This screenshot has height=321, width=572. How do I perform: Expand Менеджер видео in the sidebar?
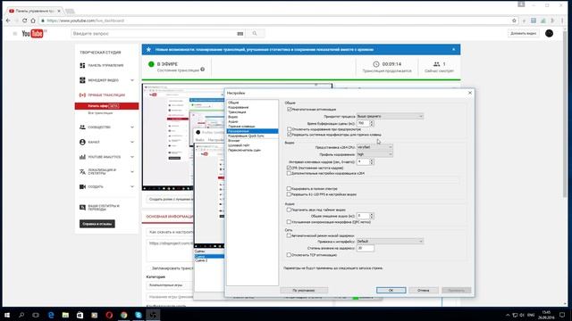pyautogui.click(x=132, y=80)
